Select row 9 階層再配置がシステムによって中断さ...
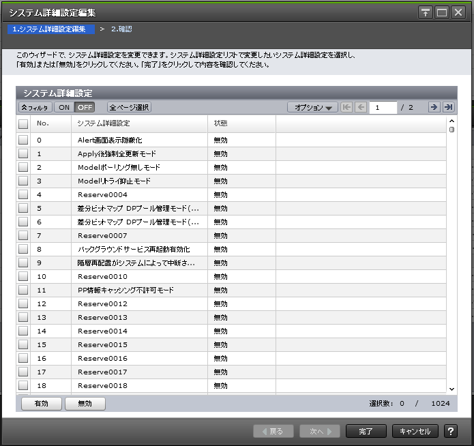The width and height of the screenshot is (474, 446). pos(231,263)
